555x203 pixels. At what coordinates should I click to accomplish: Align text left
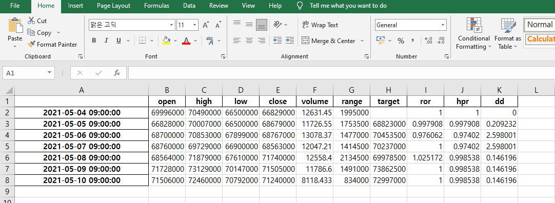(237, 40)
